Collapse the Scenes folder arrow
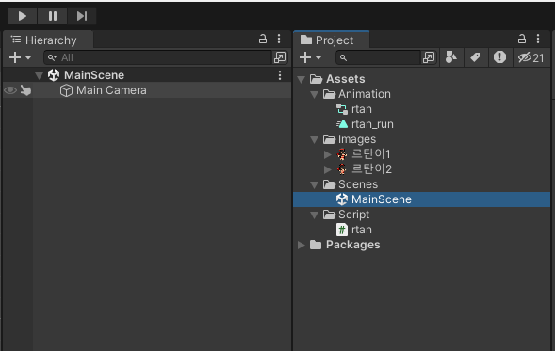This screenshot has width=555, height=351. tap(314, 184)
